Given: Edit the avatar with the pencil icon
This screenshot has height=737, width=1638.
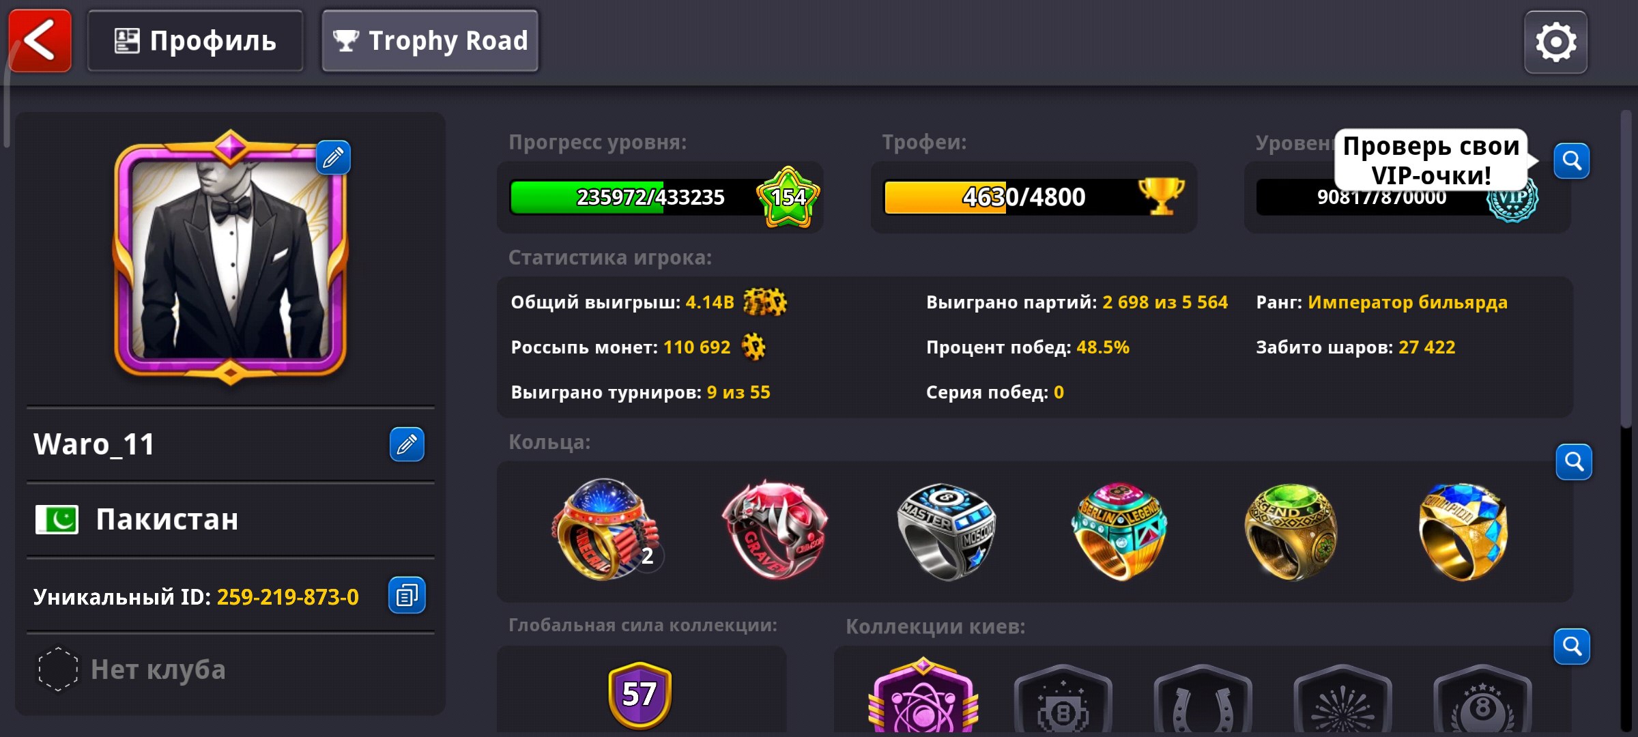Looking at the screenshot, I should [333, 158].
